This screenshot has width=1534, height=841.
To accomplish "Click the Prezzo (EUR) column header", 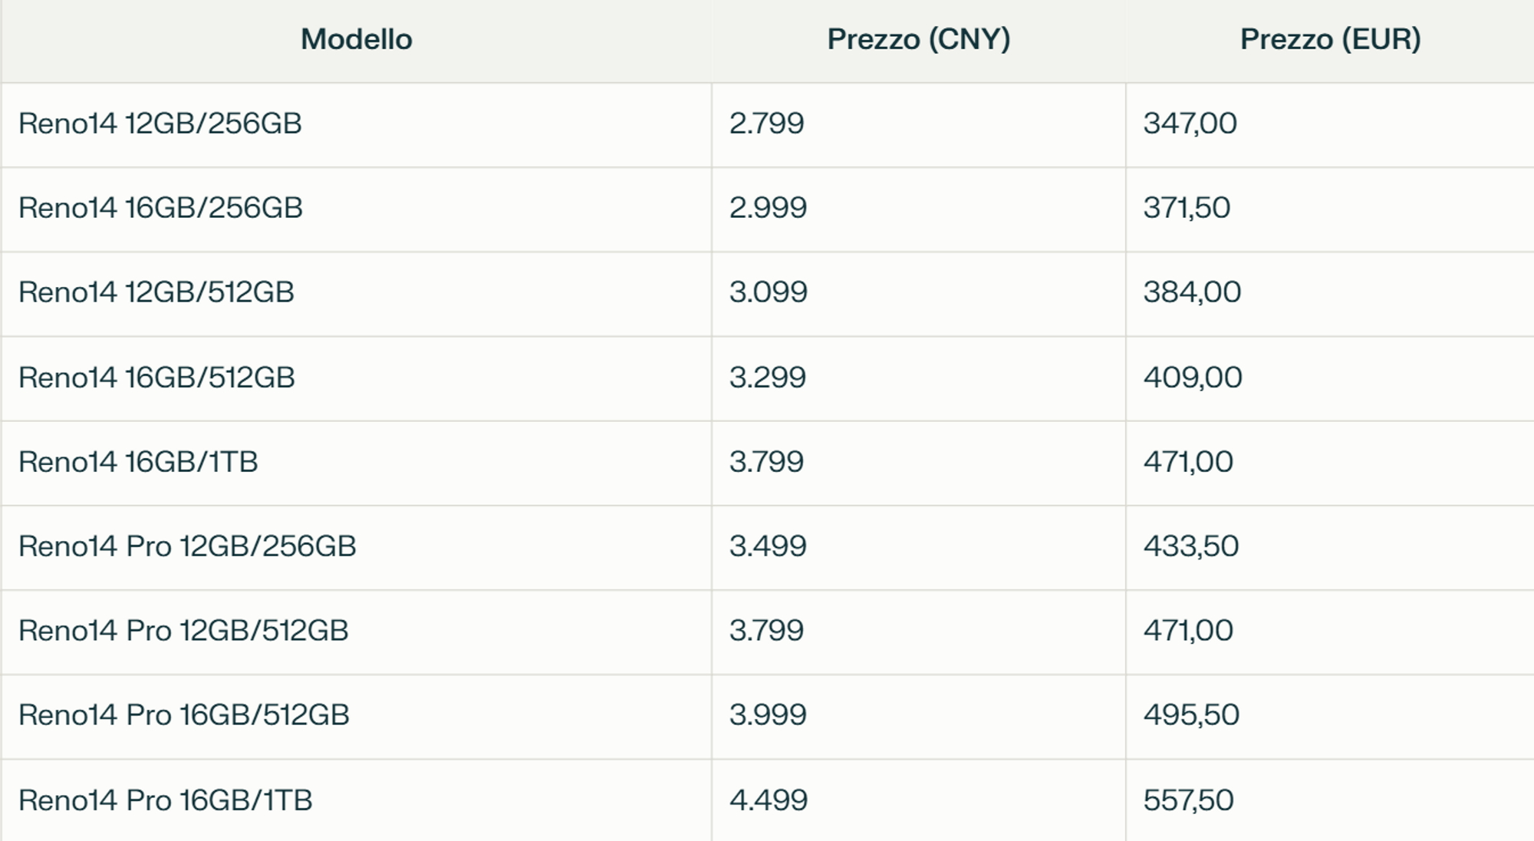I will pyautogui.click(x=1330, y=41).
